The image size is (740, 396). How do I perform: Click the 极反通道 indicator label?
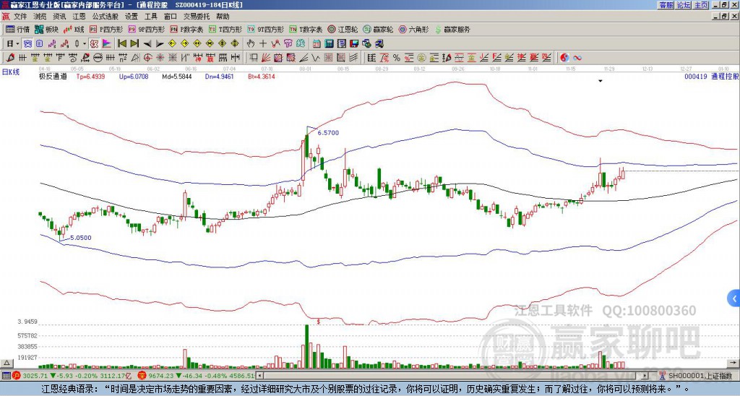point(52,77)
